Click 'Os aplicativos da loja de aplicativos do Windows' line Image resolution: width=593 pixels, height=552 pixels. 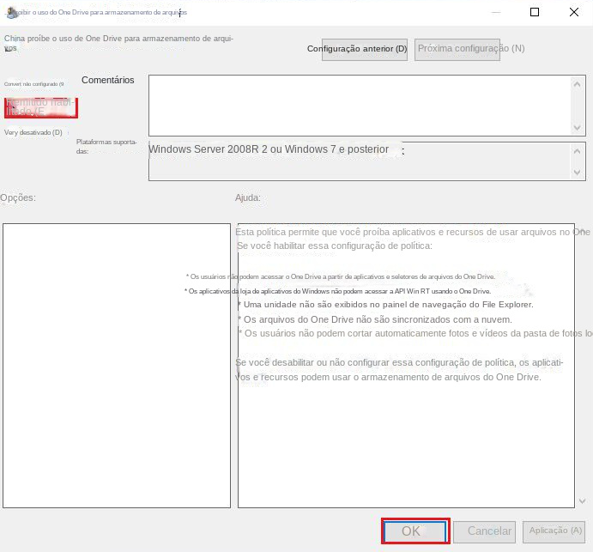click(338, 291)
